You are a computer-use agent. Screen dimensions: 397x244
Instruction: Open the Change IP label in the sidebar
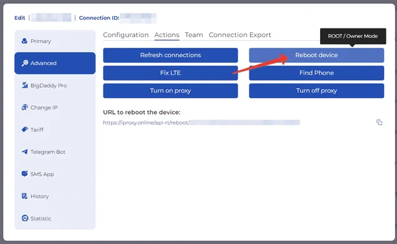(44, 108)
